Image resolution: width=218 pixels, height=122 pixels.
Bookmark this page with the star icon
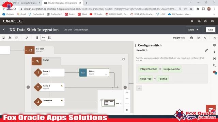pos(191,9)
